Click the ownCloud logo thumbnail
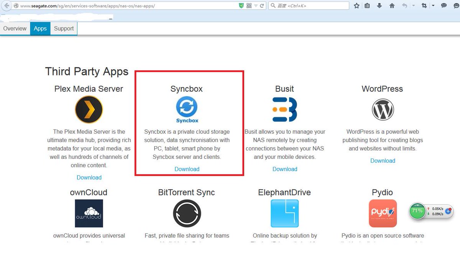This screenshot has width=460, height=261. 89,214
